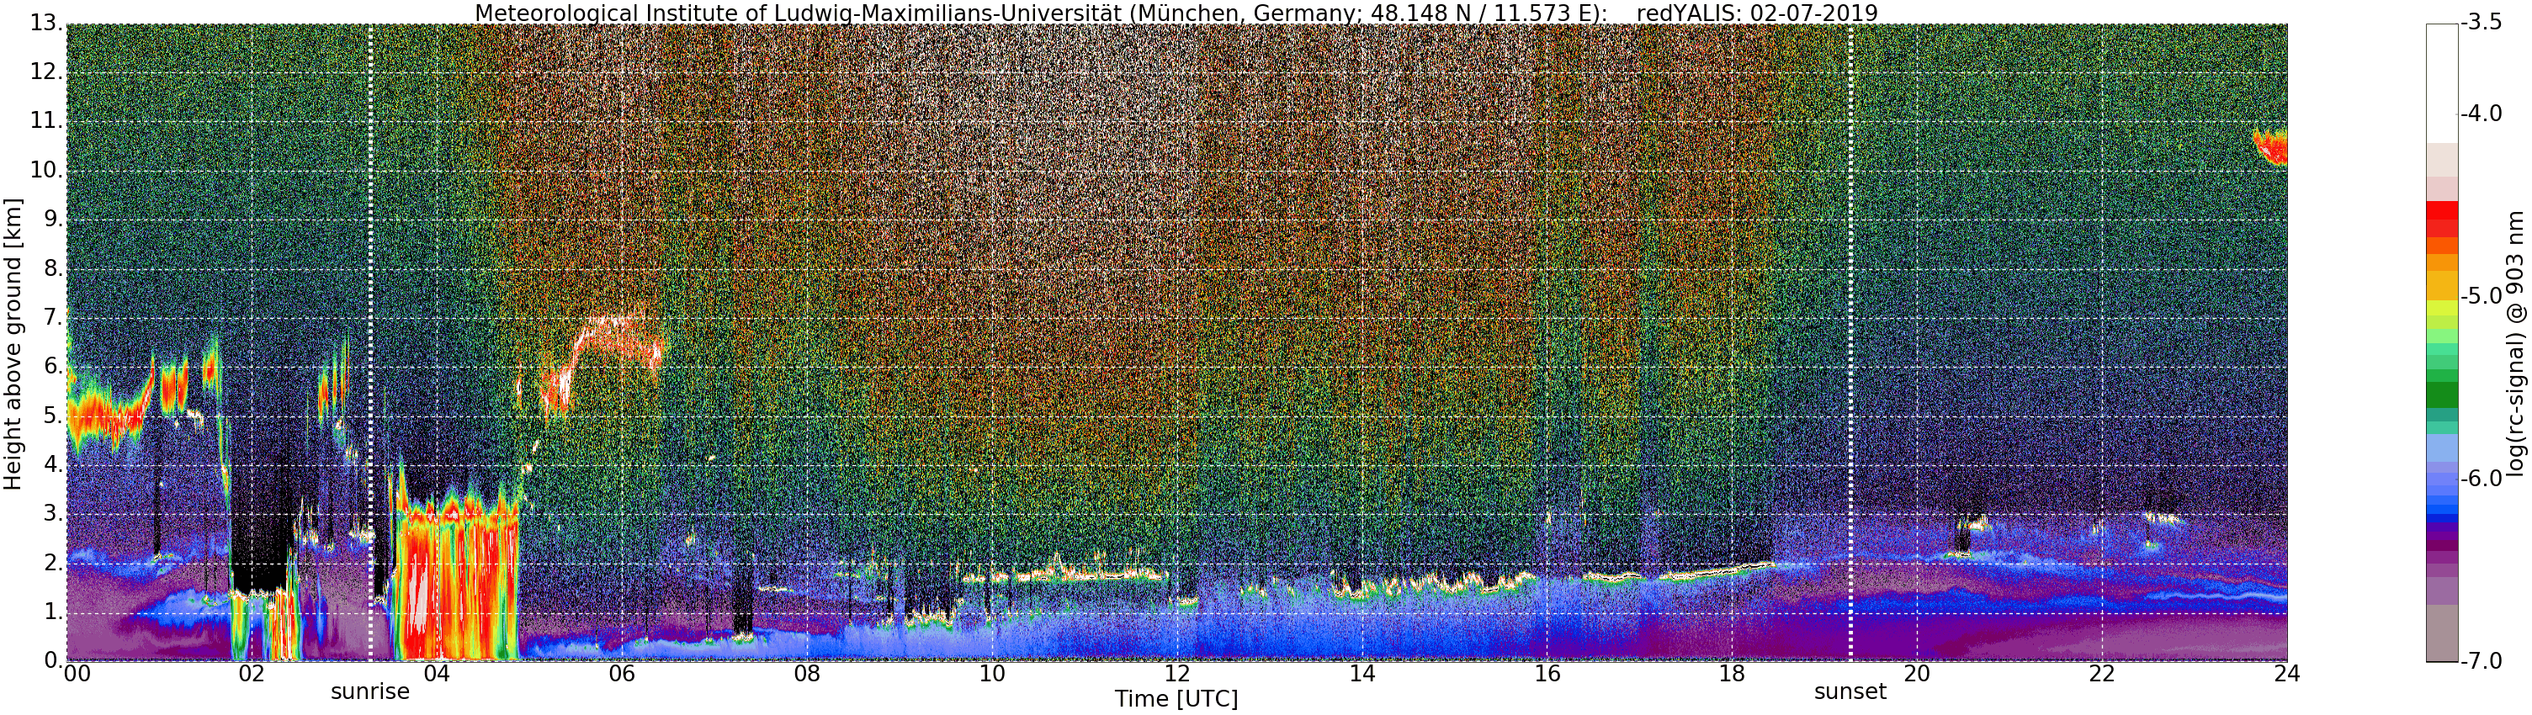Click the height axis tick label '11.'
Viewport: 2532px width, 715px height.
(45, 121)
